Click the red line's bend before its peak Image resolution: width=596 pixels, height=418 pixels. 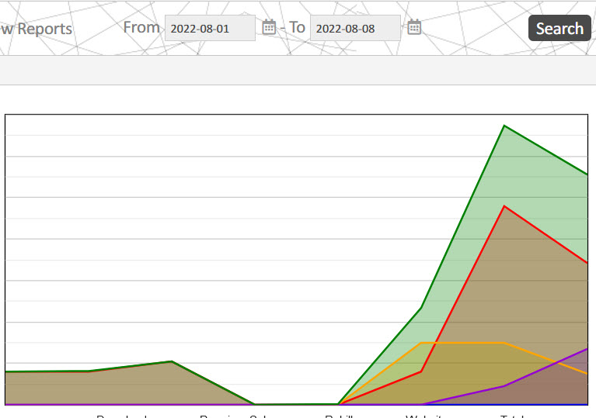pyautogui.click(x=421, y=371)
